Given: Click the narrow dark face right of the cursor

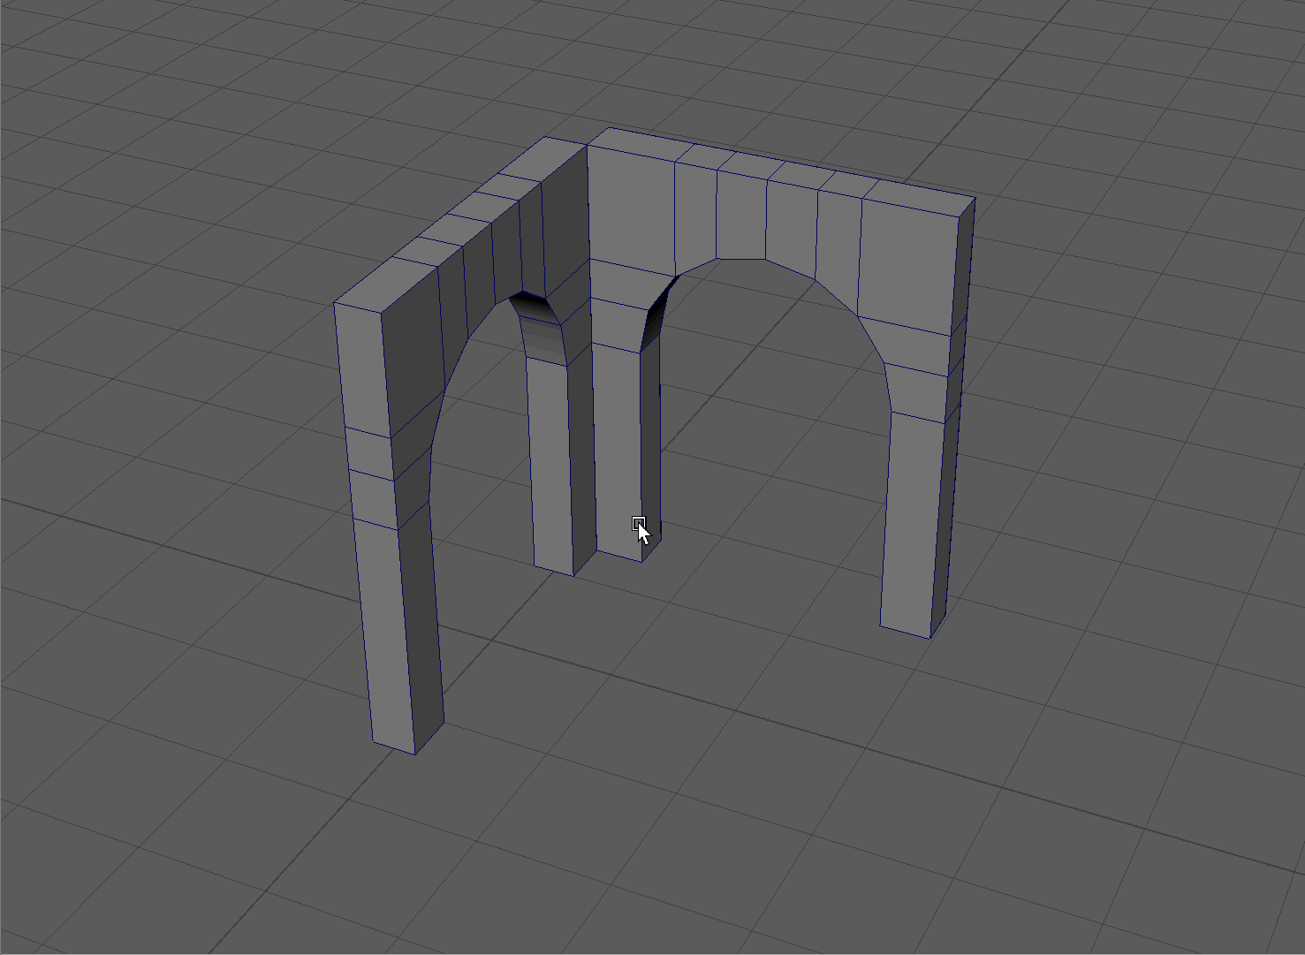Looking at the screenshot, I should (x=652, y=442).
